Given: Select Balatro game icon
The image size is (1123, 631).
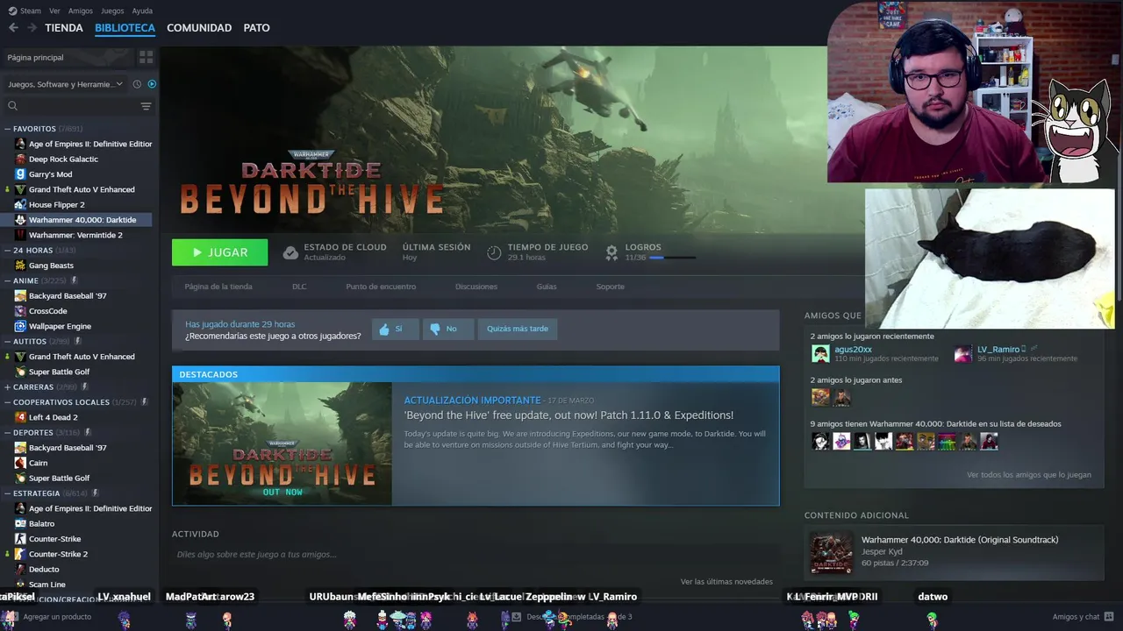Looking at the screenshot, I should coord(20,524).
